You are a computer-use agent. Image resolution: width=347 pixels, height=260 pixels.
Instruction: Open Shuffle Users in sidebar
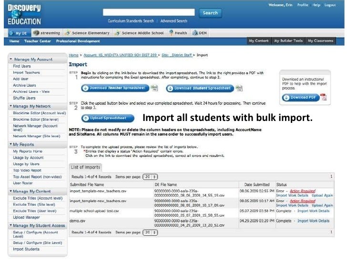coord(24,98)
